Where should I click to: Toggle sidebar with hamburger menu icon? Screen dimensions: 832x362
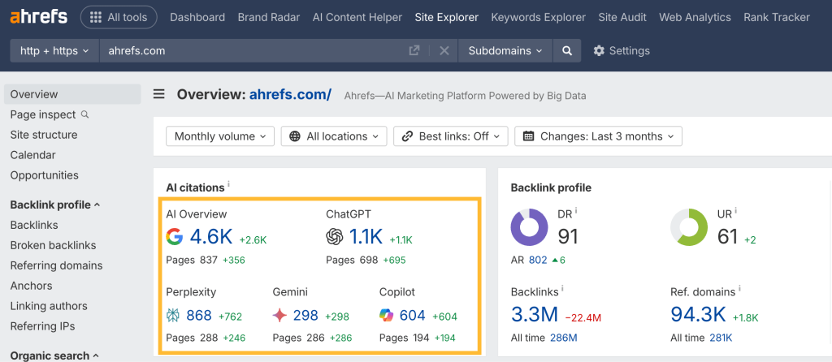[159, 95]
